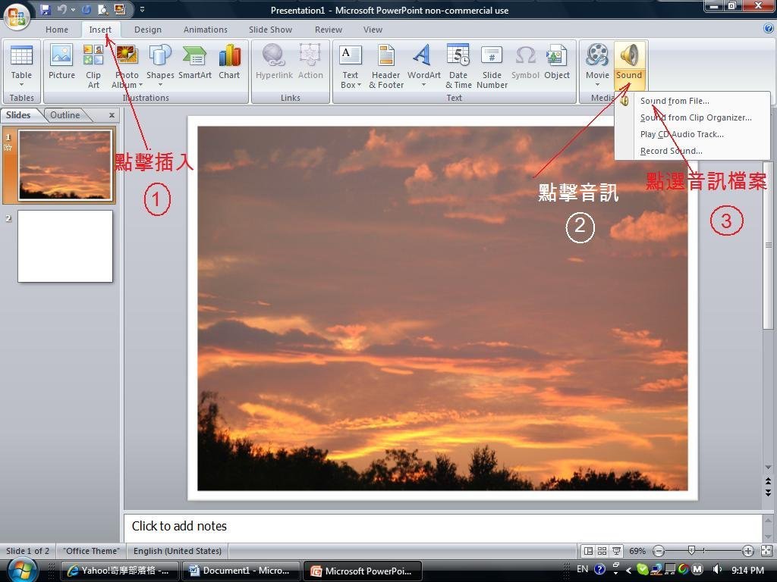Insert a SmartArt graphic
Image resolution: width=777 pixels, height=582 pixels.
click(x=195, y=62)
